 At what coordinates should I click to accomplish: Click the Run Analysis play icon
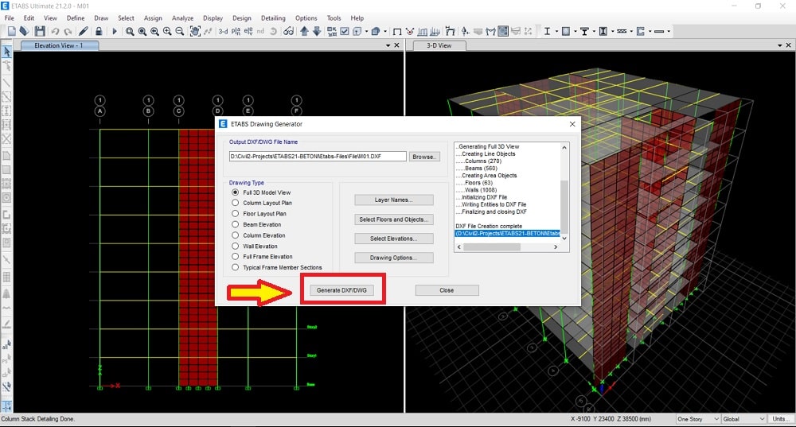tap(114, 32)
